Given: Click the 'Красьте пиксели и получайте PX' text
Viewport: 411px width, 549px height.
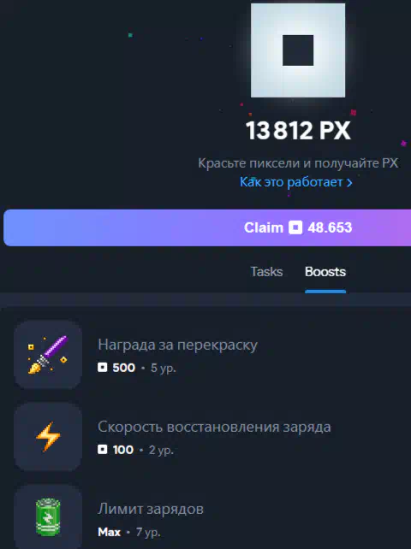Looking at the screenshot, I should point(298,162).
